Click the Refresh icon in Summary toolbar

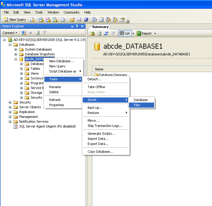99,33
